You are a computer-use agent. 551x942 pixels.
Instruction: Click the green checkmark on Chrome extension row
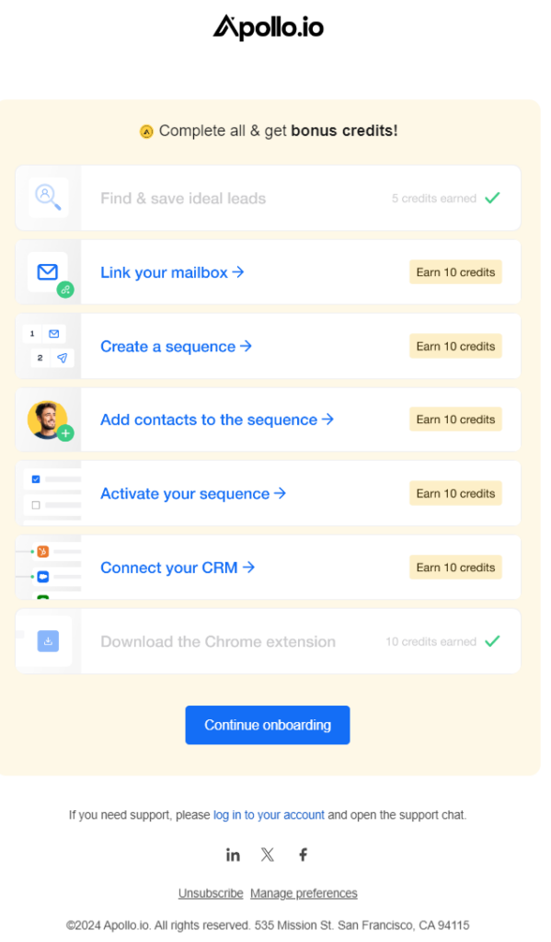pos(493,640)
